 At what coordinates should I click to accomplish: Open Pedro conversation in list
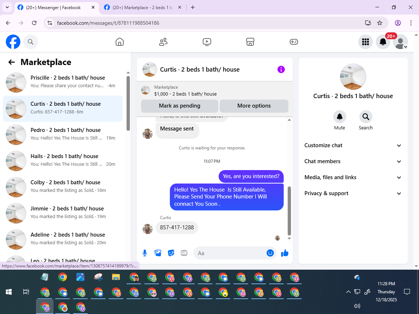[63, 135]
